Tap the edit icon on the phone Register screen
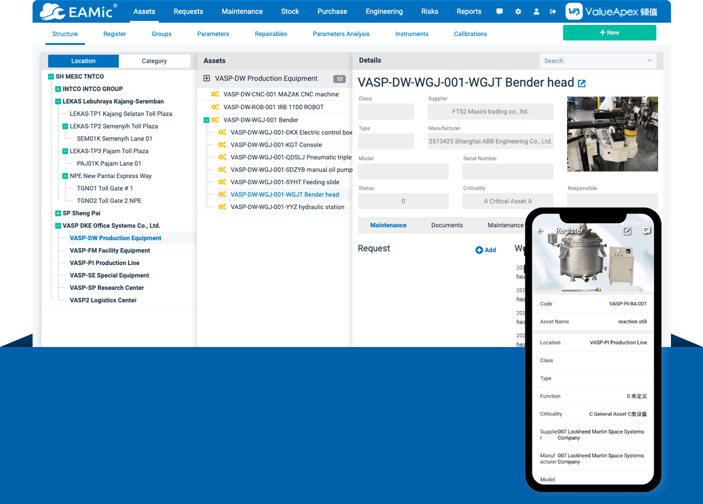This screenshot has width=703, height=504. click(x=627, y=231)
